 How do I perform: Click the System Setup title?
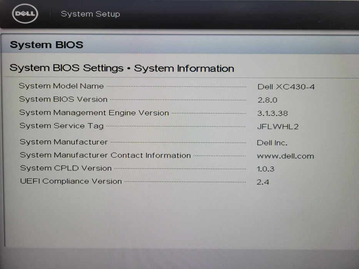coord(90,14)
